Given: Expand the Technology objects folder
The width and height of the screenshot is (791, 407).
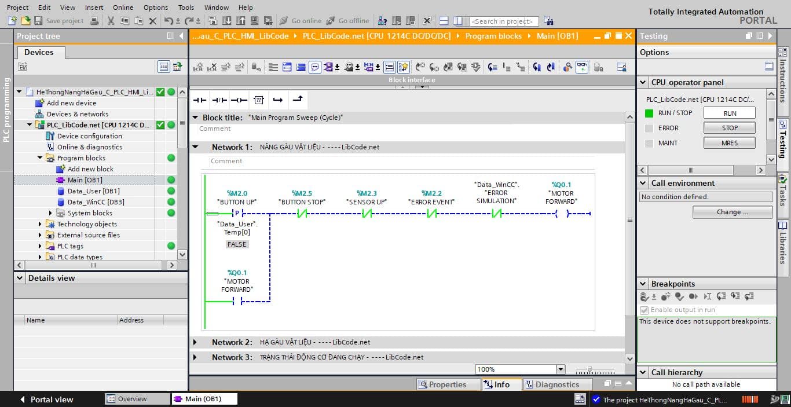Looking at the screenshot, I should click(40, 224).
